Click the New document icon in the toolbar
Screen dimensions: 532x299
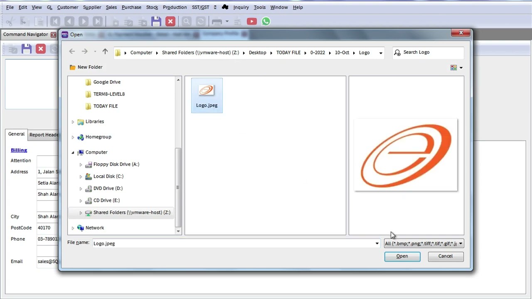click(x=115, y=22)
